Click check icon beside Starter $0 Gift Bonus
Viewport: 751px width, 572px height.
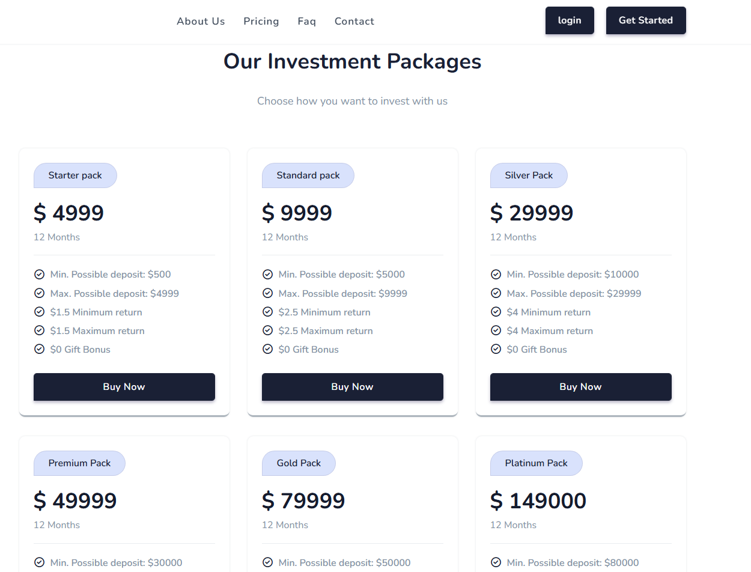coord(40,349)
